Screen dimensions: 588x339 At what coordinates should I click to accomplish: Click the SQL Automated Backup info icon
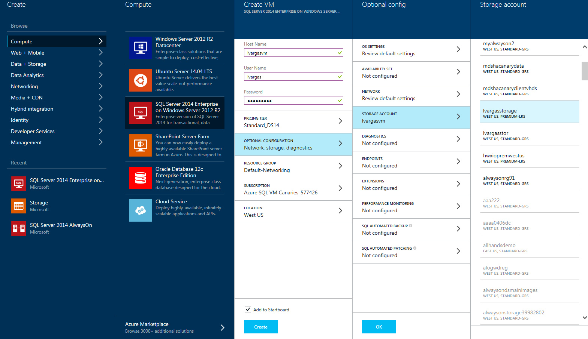[x=411, y=226]
